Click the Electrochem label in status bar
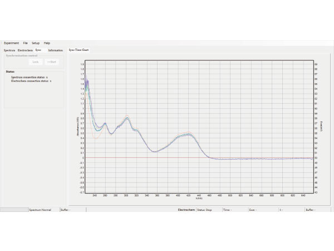 point(186,210)
